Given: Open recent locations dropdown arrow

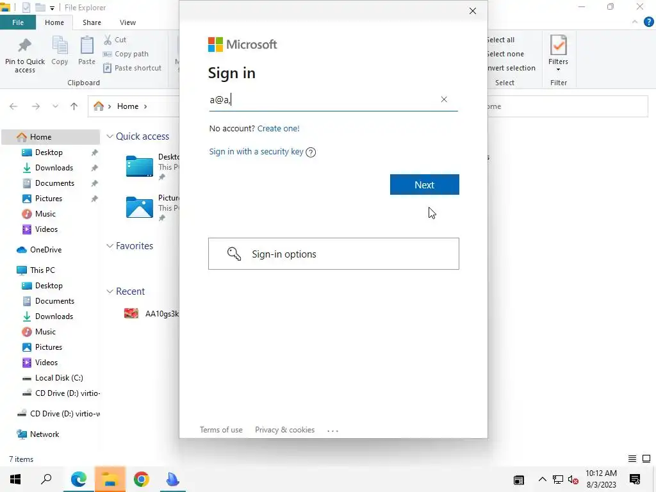Looking at the screenshot, I should click(x=55, y=106).
